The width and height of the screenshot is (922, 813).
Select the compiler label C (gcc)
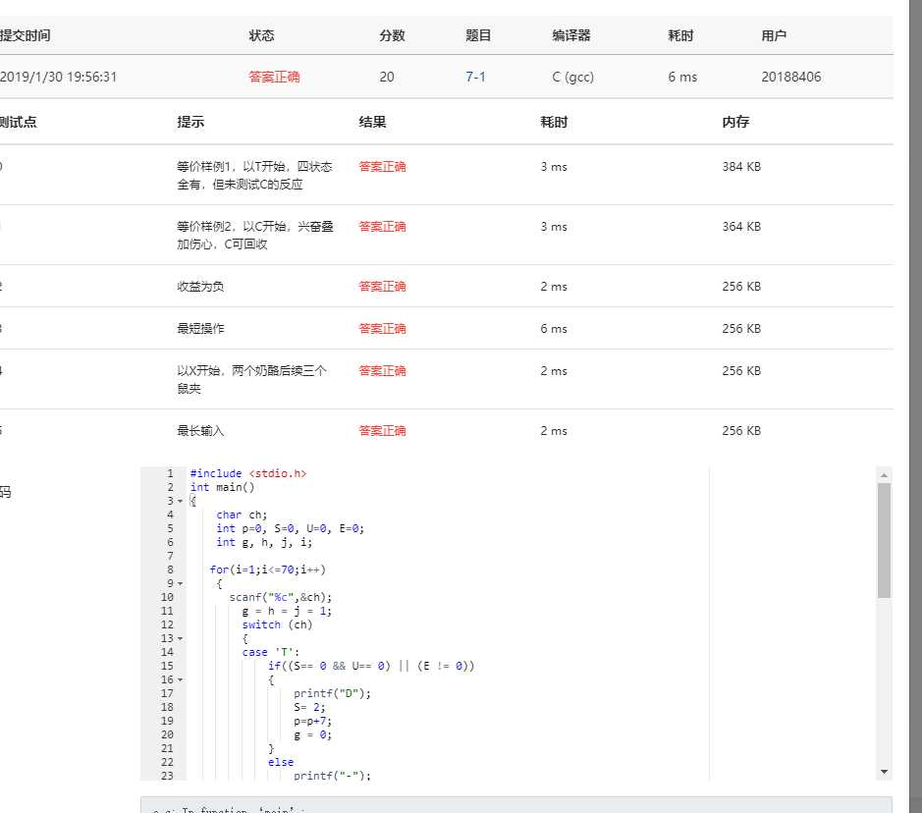(x=574, y=77)
